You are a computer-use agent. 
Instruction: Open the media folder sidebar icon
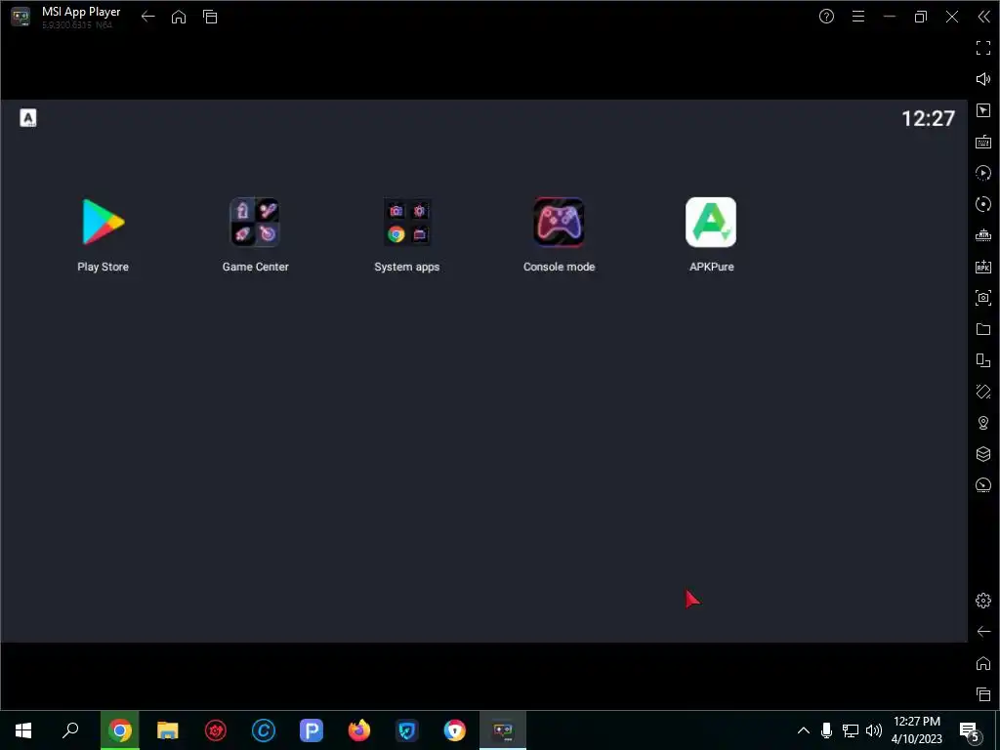983,329
